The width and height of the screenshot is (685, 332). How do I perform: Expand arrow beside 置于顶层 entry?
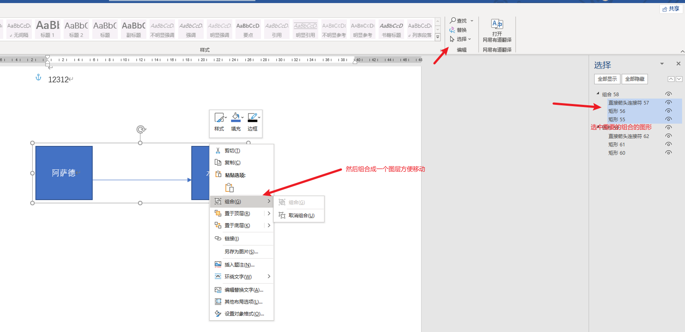pyautogui.click(x=269, y=214)
